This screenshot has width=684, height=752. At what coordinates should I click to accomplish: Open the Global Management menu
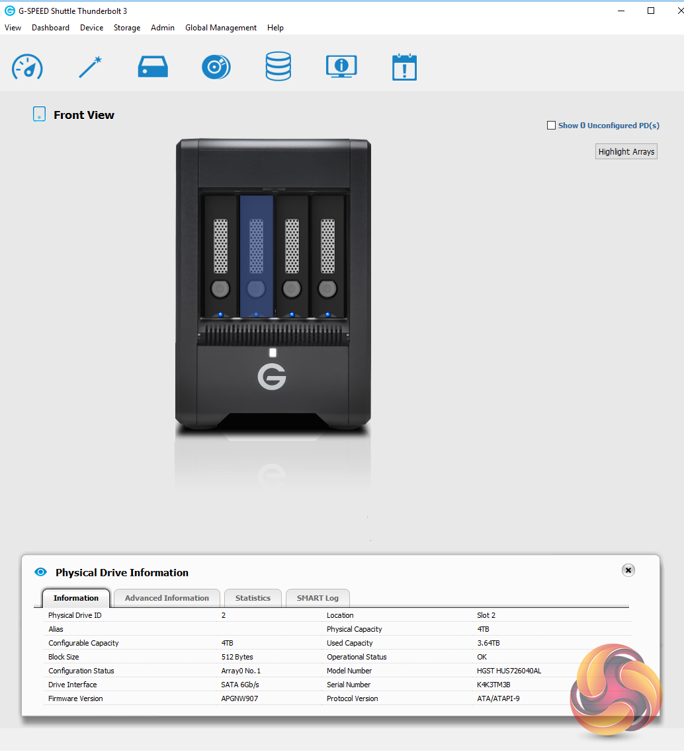click(x=221, y=28)
